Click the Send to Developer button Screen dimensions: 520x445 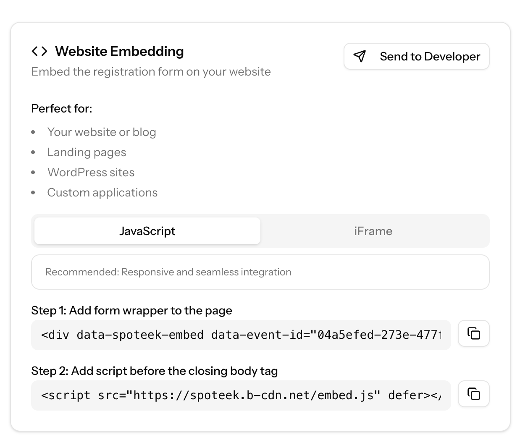(x=416, y=56)
